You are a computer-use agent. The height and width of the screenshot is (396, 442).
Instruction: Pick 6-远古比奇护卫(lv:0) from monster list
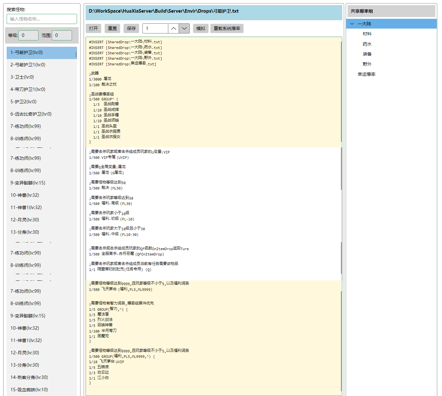[x=31, y=114]
